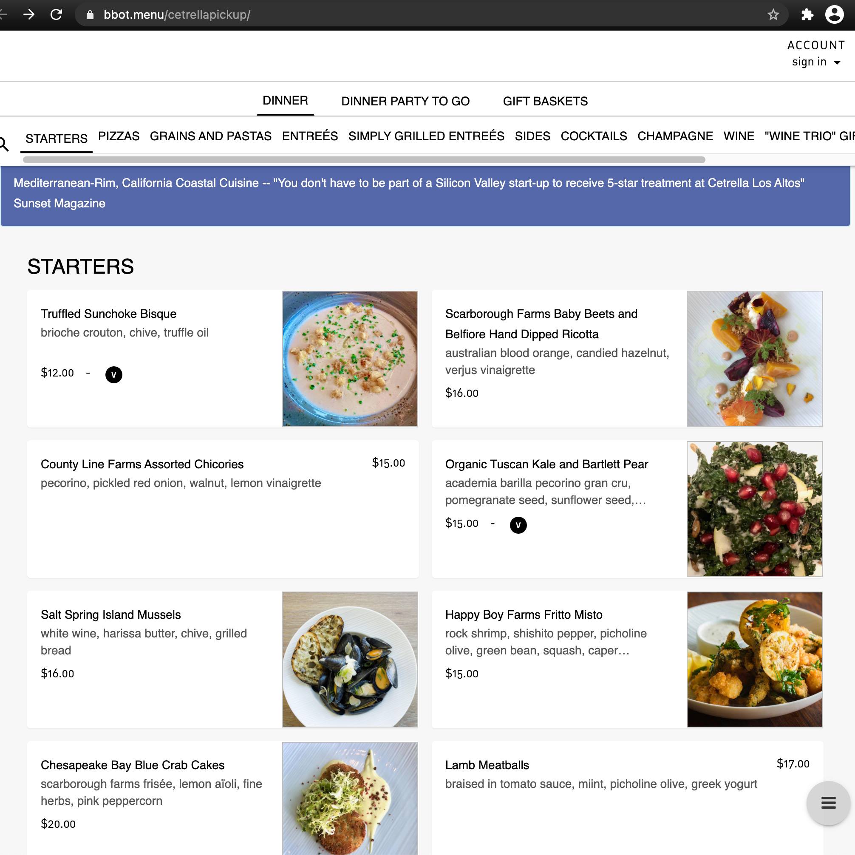Click the menu search magnifier icon

click(3, 144)
